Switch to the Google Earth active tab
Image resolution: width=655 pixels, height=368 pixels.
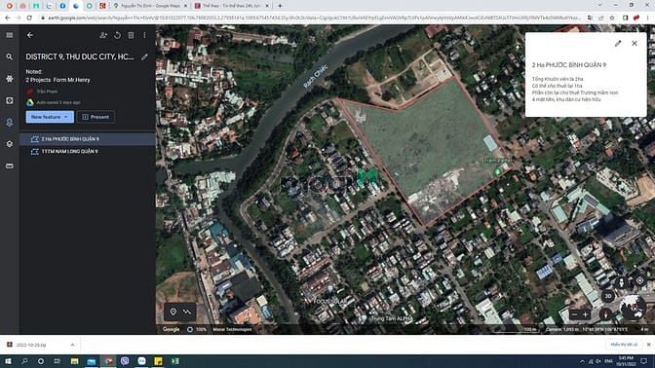(76, 6)
